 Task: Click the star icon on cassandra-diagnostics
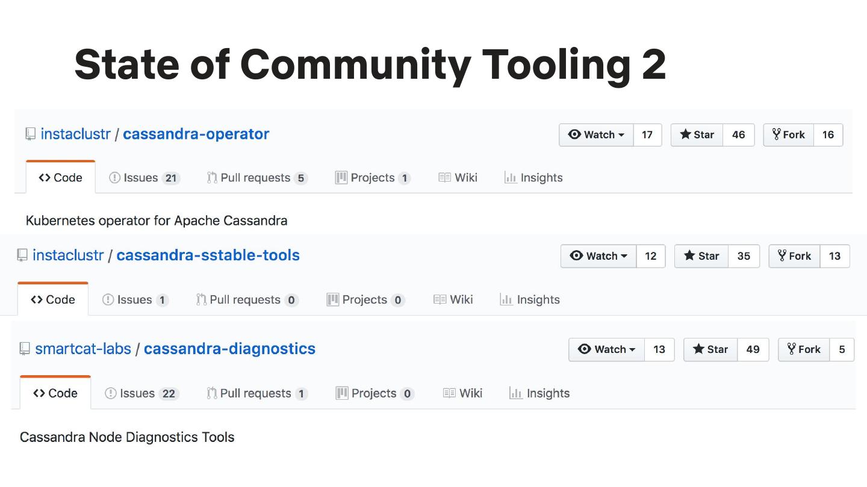point(698,349)
